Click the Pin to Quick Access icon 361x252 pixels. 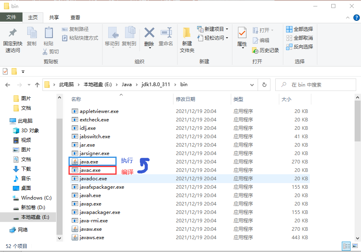tap(13, 32)
